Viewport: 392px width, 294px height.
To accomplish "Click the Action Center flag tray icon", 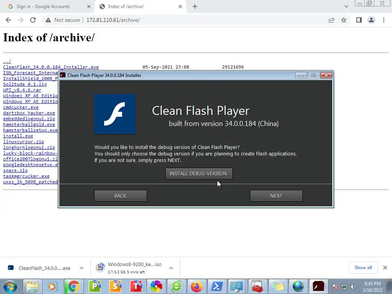I will [x=335, y=287].
